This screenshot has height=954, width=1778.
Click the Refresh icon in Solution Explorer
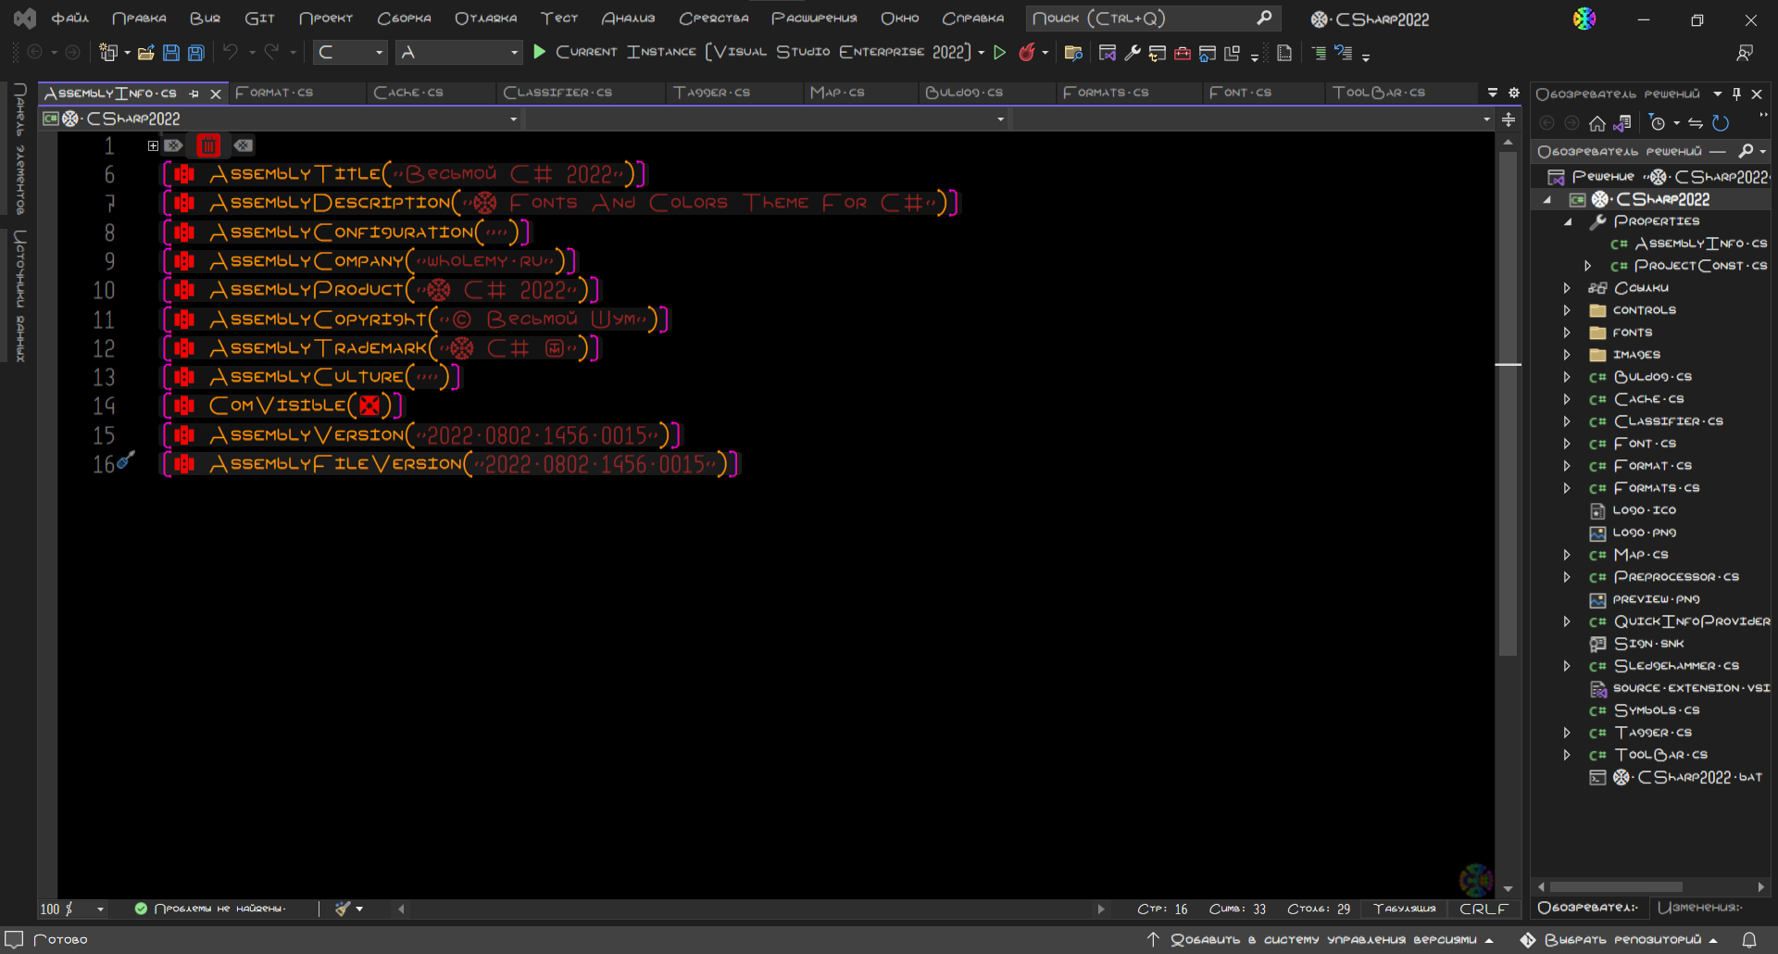1721,123
